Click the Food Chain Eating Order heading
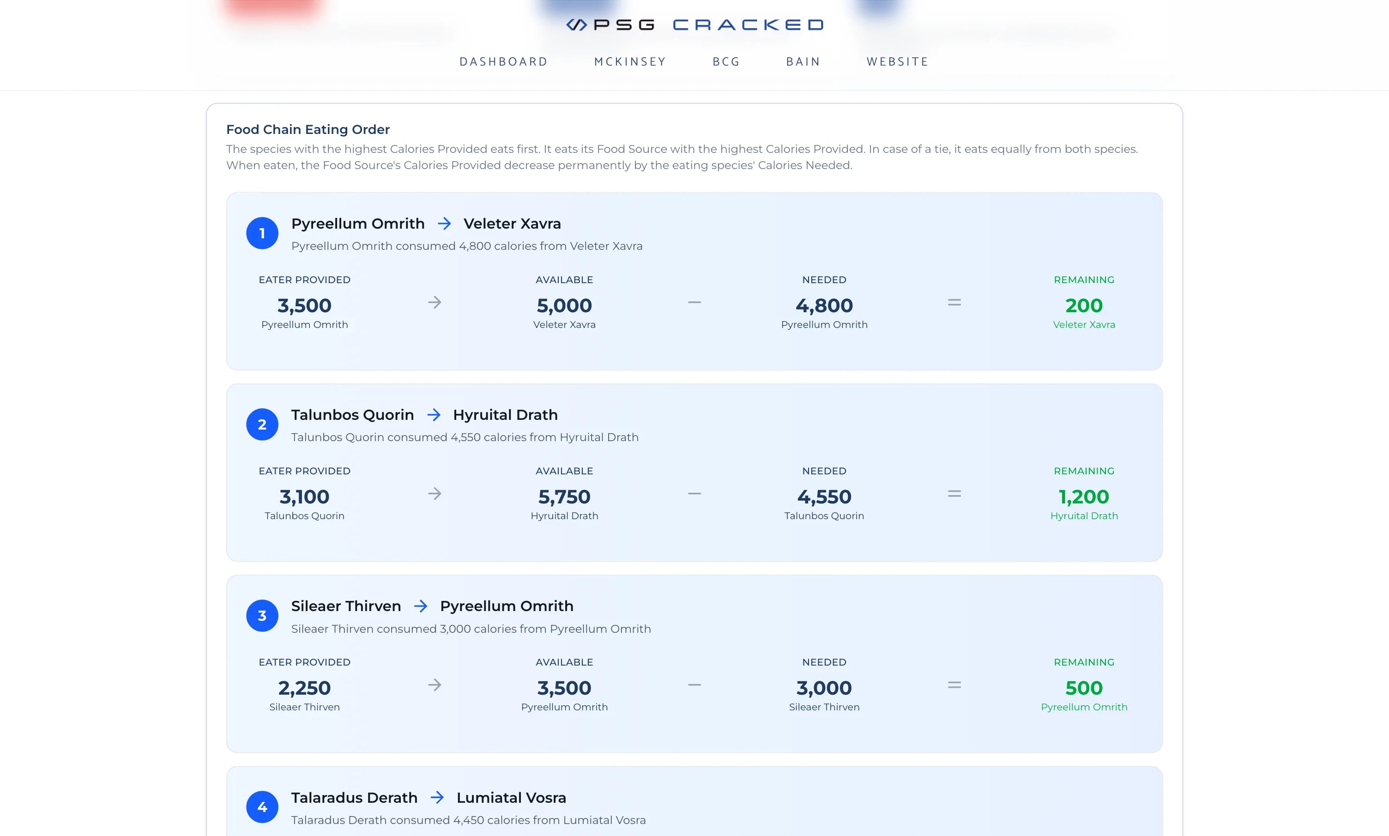1389x836 pixels. pyautogui.click(x=308, y=130)
